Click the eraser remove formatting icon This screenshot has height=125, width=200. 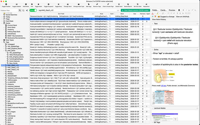tap(163, 13)
